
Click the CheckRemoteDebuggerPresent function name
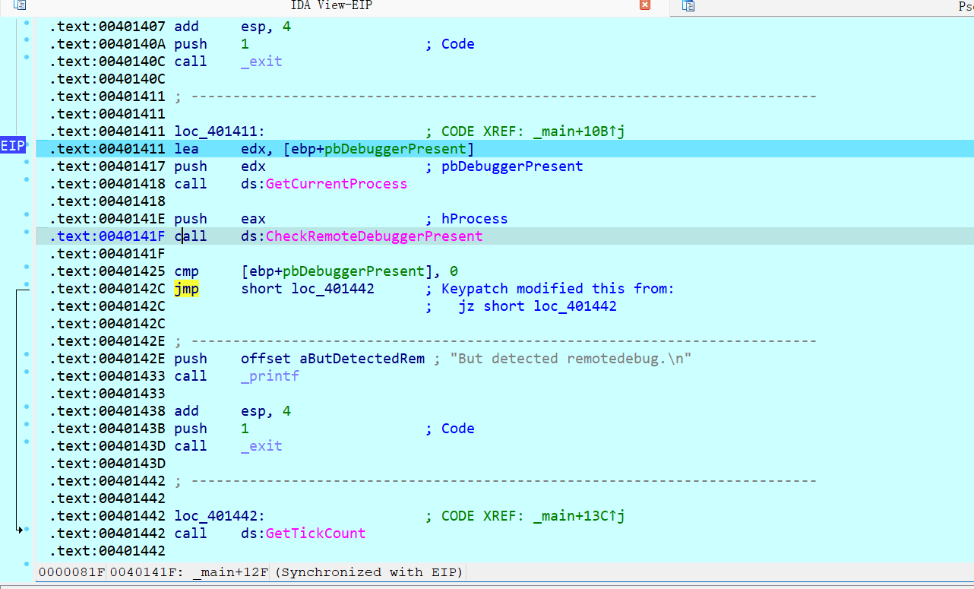[x=374, y=236]
